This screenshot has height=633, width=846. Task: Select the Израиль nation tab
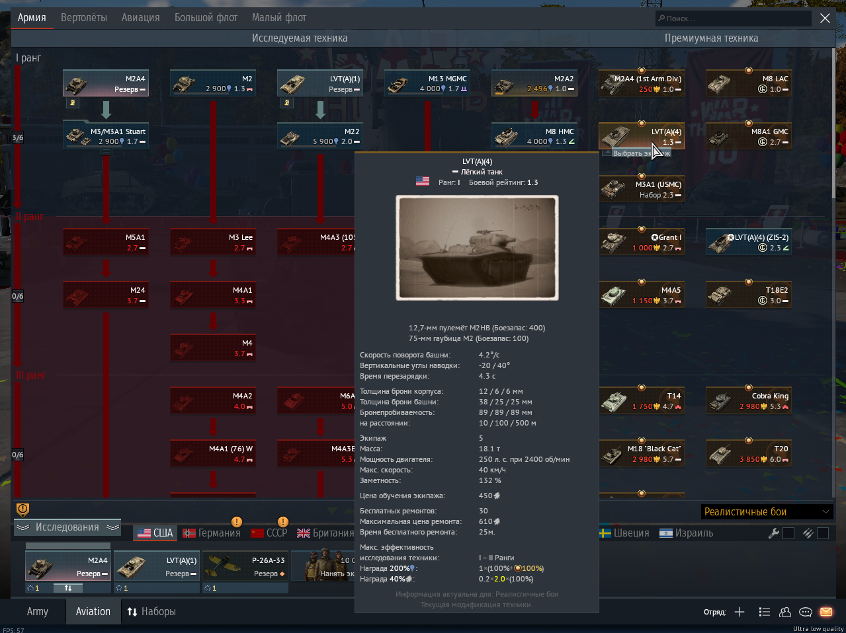pyautogui.click(x=687, y=533)
